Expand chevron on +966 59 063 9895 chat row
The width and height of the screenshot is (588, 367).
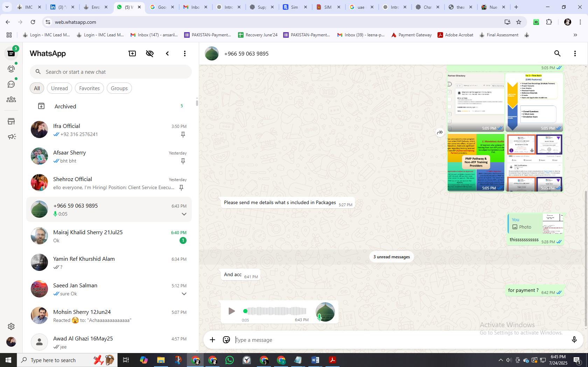point(184,214)
